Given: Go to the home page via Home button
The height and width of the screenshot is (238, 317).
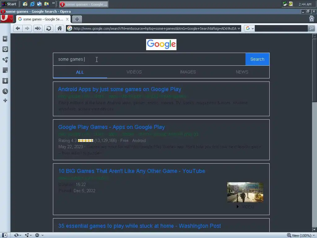Looking at the screenshot, I should [x=59, y=28].
